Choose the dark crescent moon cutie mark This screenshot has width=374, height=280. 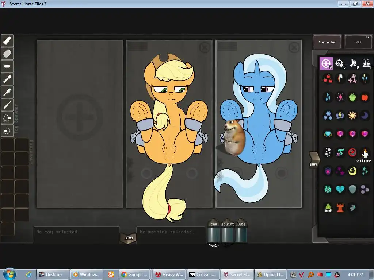365,116
